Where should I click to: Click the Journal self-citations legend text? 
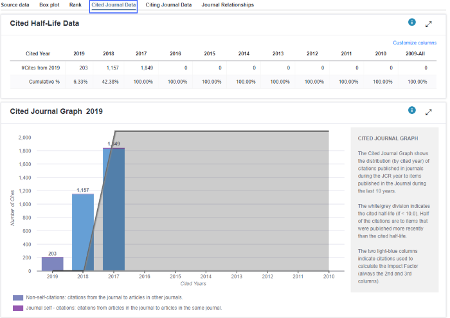(x=124, y=308)
